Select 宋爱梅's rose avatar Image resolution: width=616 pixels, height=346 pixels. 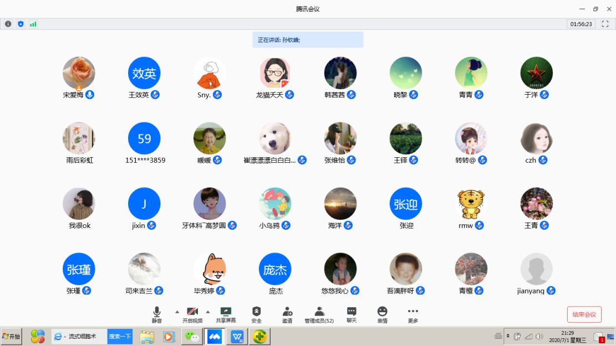click(x=79, y=73)
